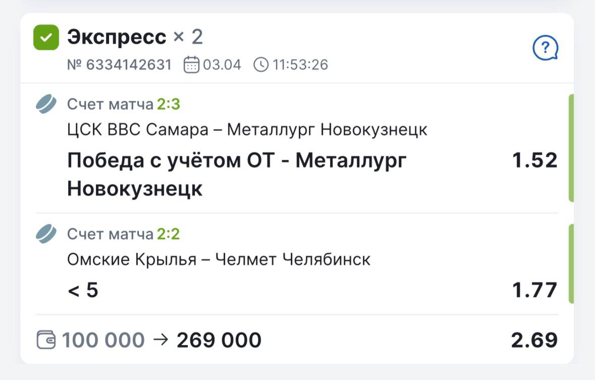Click the green status bar of first bet
595x380 pixels.
pos(571,148)
